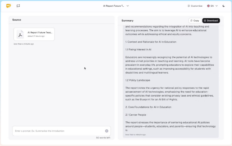
Task: Open the AI Report Future T... document dropdown
Action: click(116, 6)
